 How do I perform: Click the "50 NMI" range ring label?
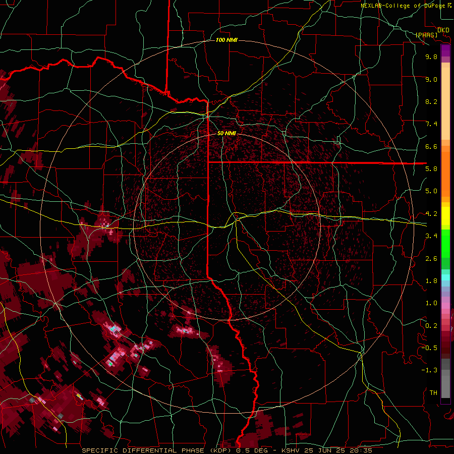click(226, 134)
